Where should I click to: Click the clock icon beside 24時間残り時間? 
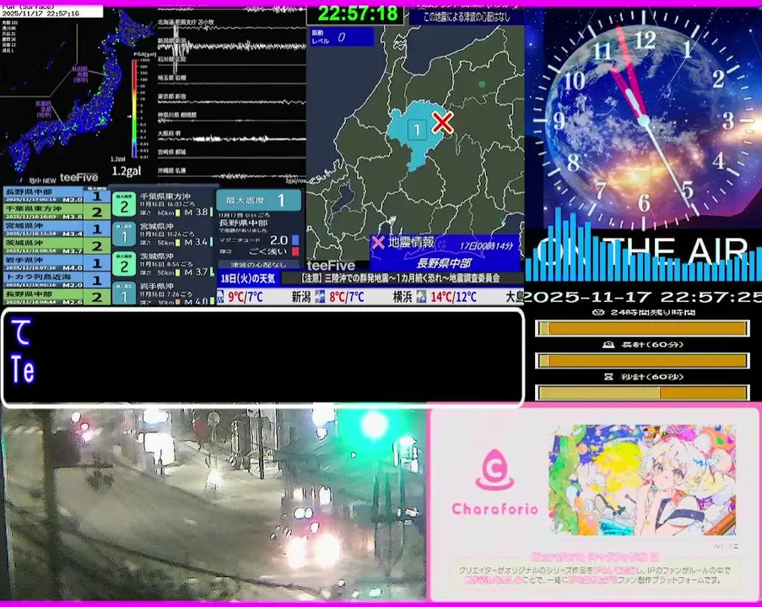[599, 312]
